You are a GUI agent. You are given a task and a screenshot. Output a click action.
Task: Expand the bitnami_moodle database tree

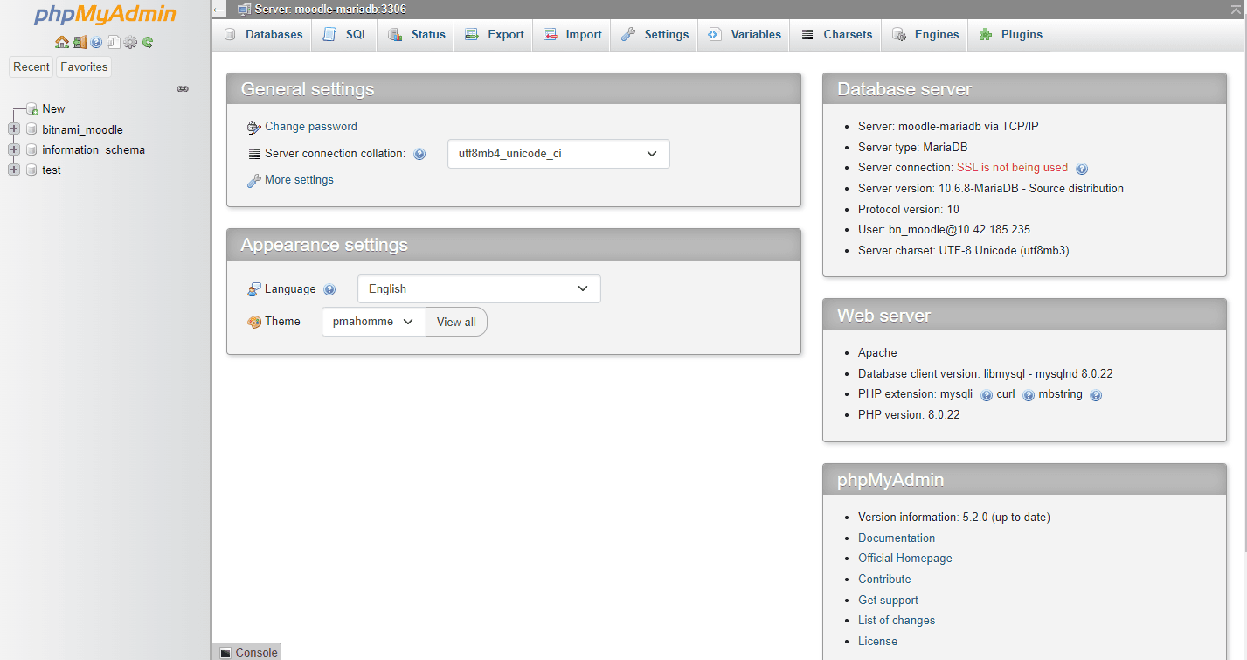(x=14, y=129)
